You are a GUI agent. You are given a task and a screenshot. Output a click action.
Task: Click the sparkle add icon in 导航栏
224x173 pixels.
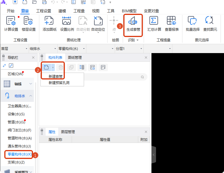(x=4, y=66)
